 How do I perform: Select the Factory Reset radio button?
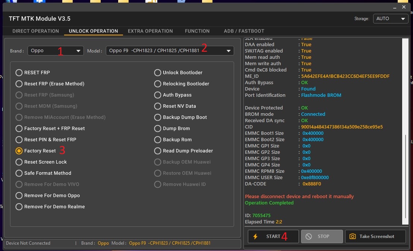click(x=19, y=151)
